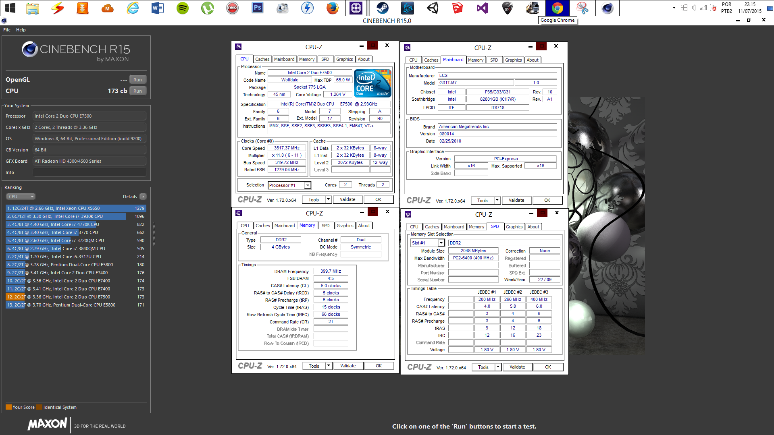Launch Unity from the taskbar
The width and height of the screenshot is (774, 435).
(433, 8)
